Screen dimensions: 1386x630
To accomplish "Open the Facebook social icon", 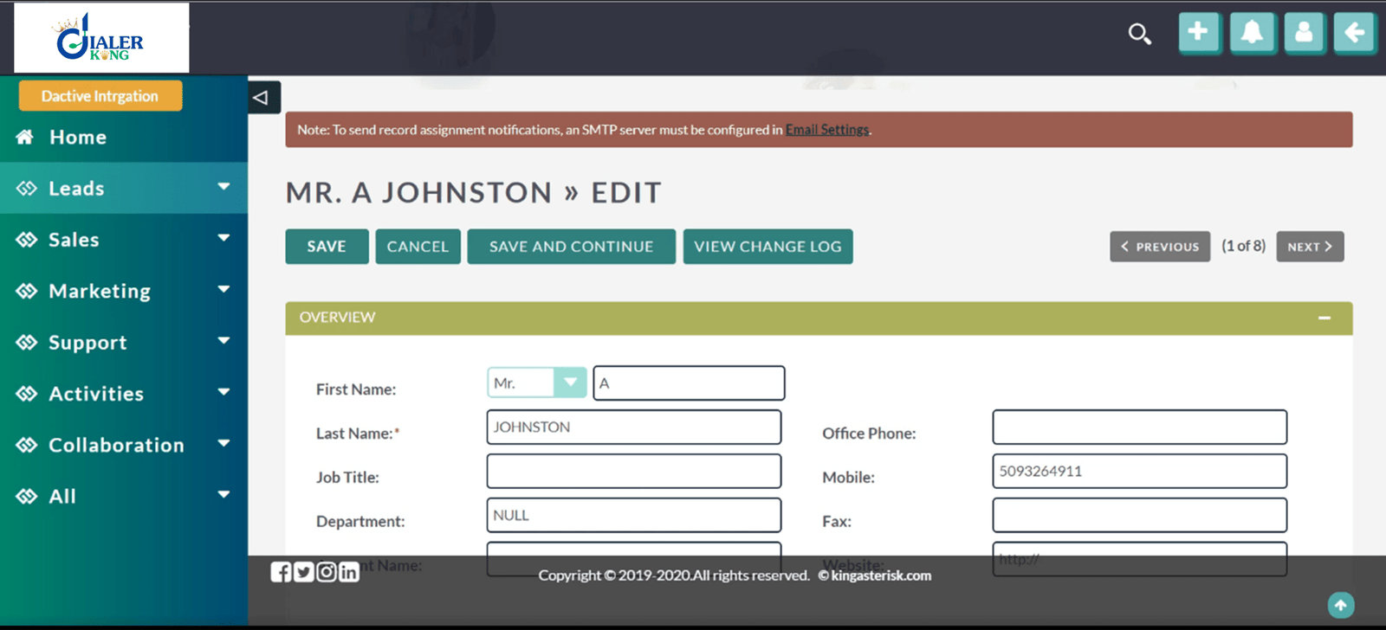I will coord(281,572).
